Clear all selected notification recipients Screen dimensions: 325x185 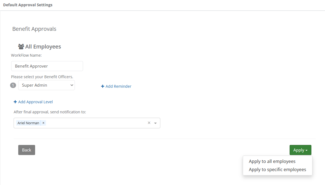click(x=149, y=123)
